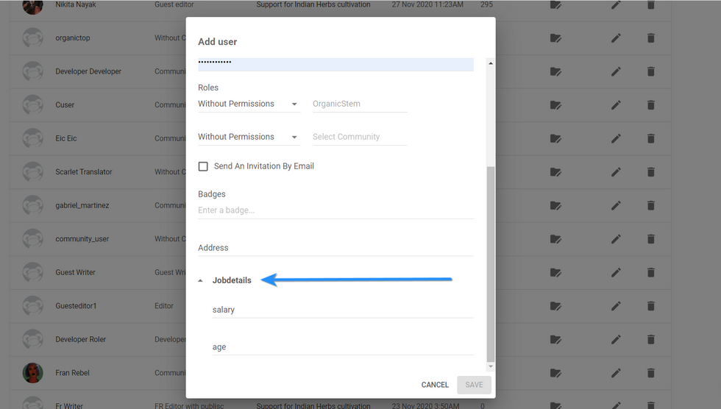Click Fran Rebel's profile photo avatar
This screenshot has height=409, width=721.
32,373
